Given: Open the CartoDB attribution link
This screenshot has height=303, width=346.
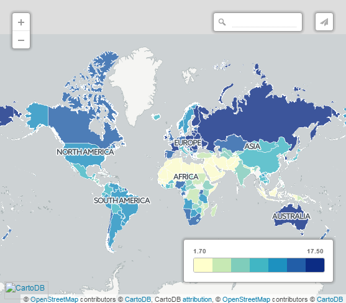Looking at the screenshot, I should (x=197, y=299).
